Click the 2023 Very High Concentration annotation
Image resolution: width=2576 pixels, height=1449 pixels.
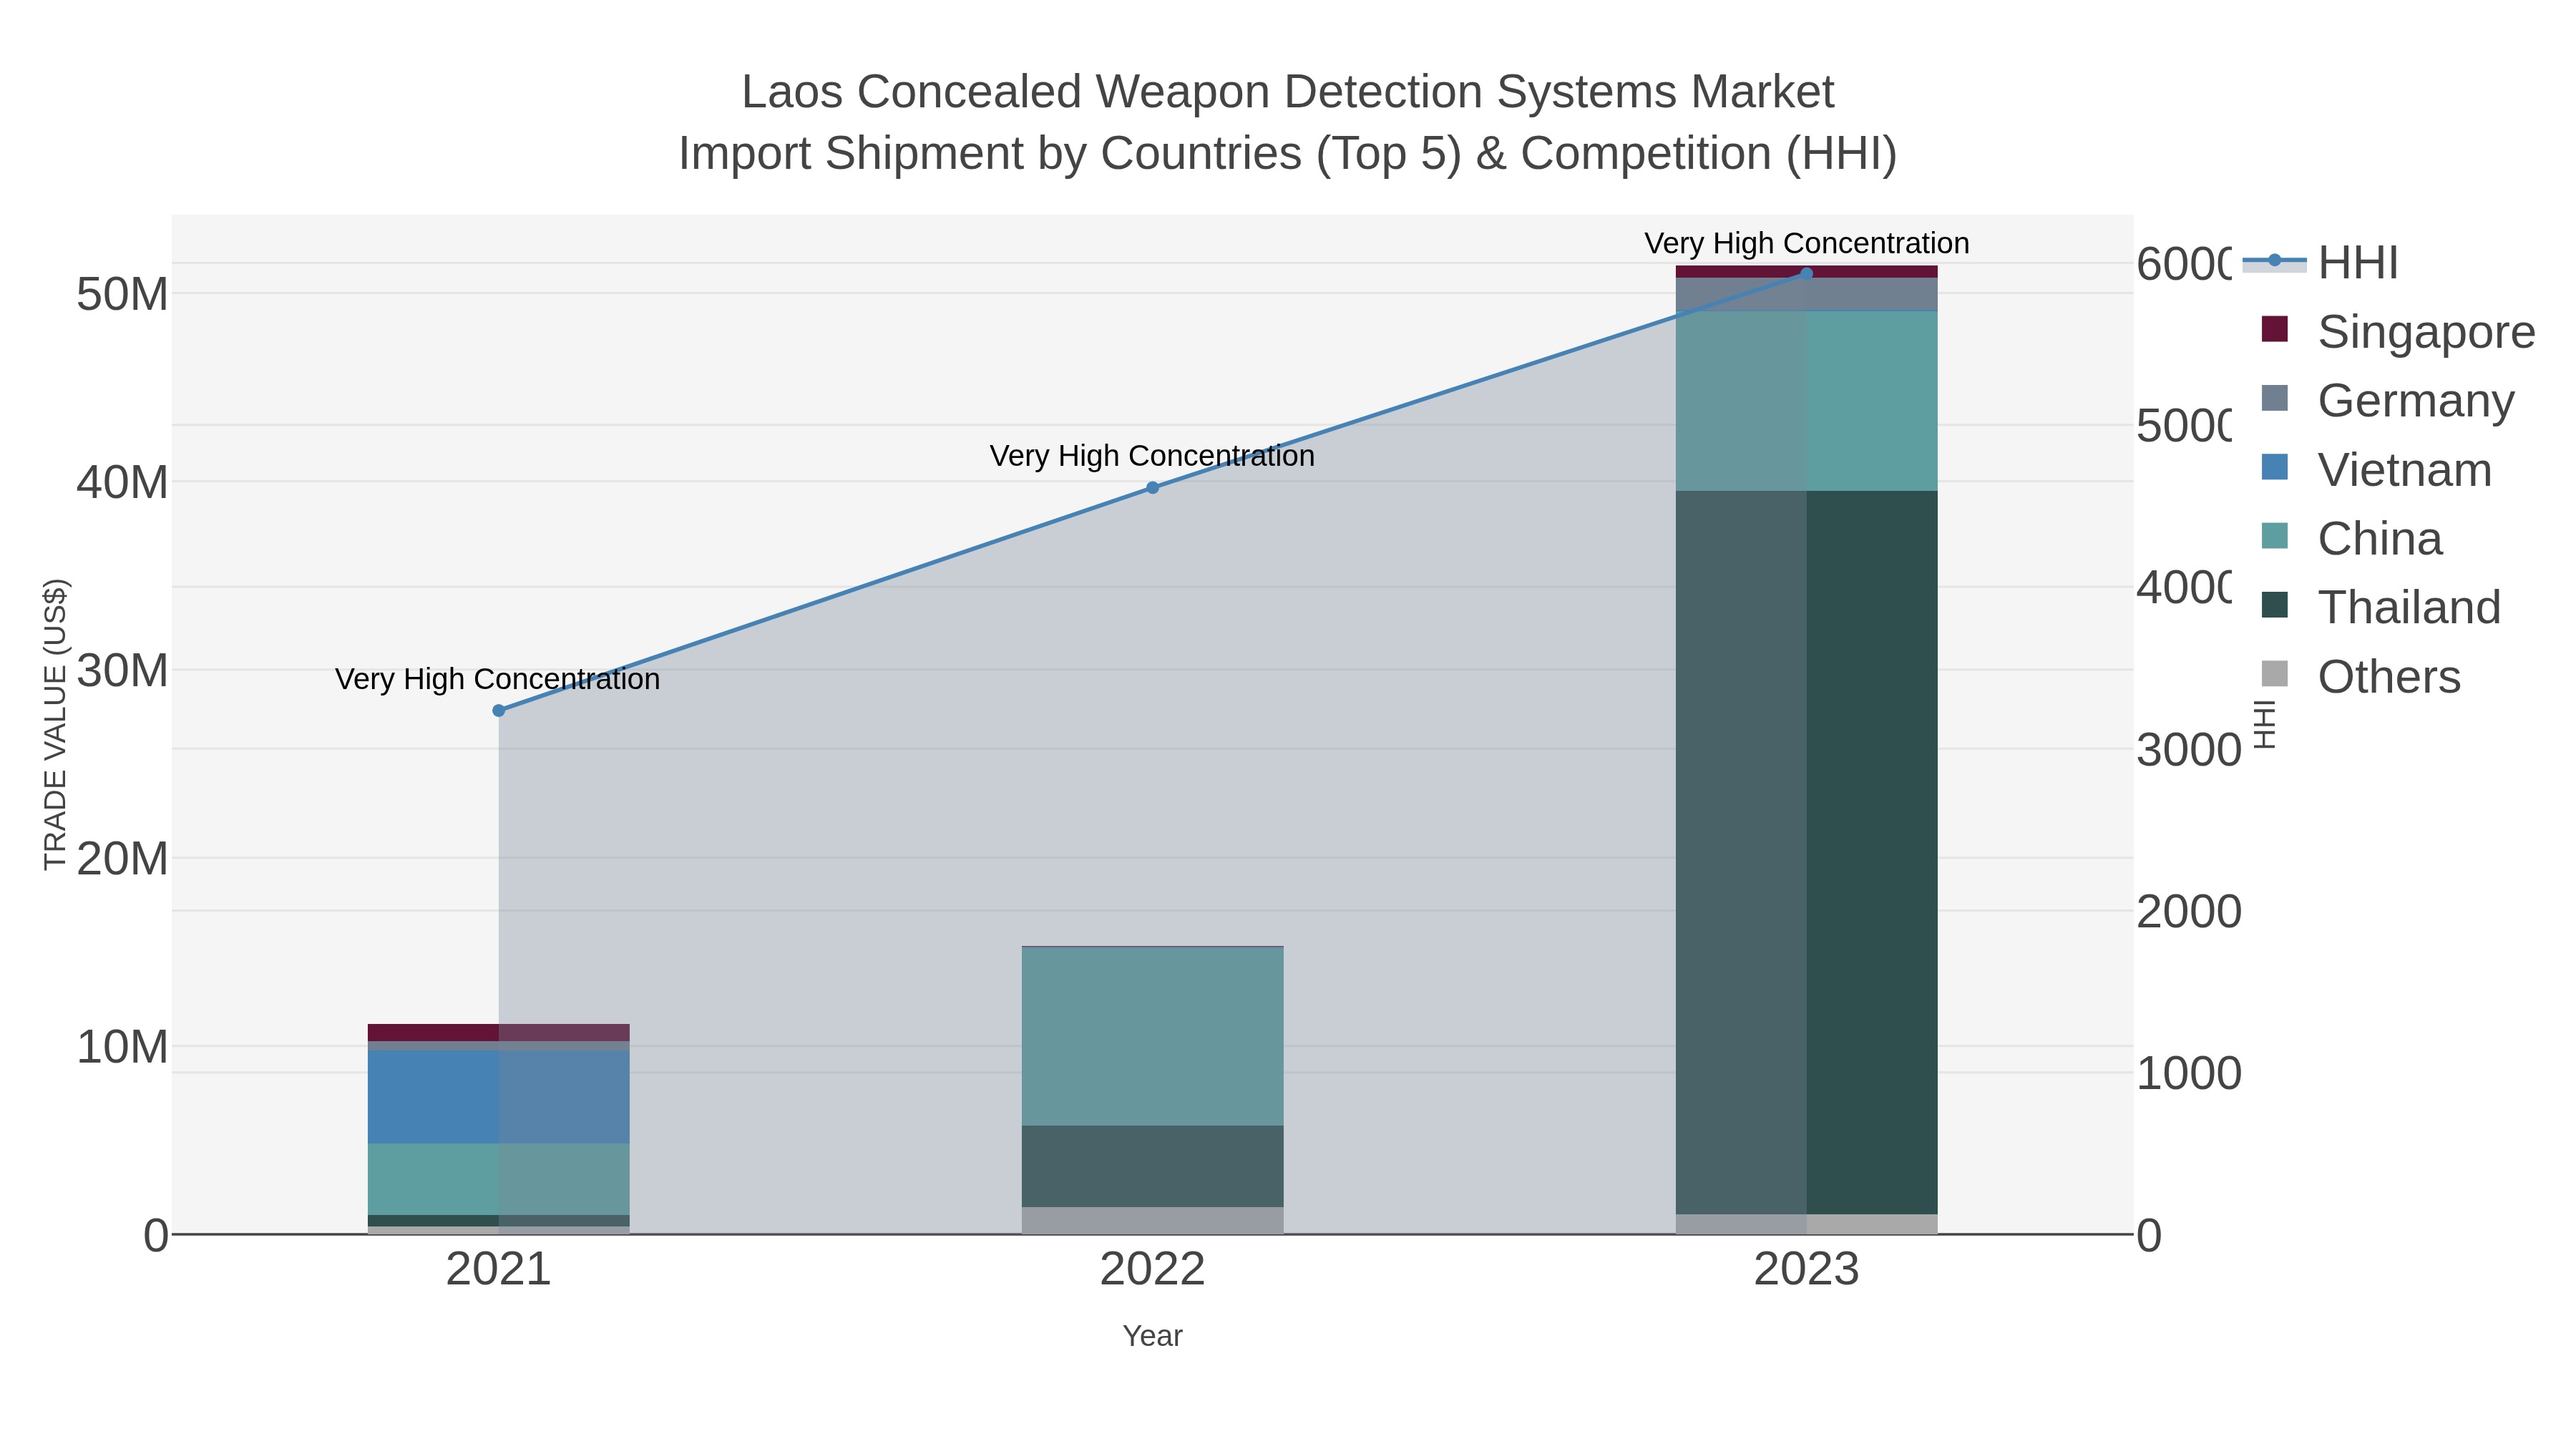tap(1807, 243)
